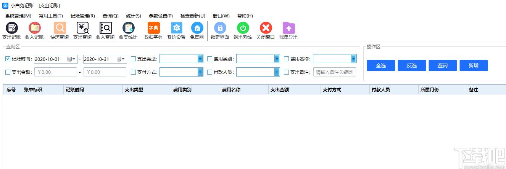The width and height of the screenshot is (506, 169).
Task: Enable the 费用类别 checkbox
Action: (x=210, y=59)
